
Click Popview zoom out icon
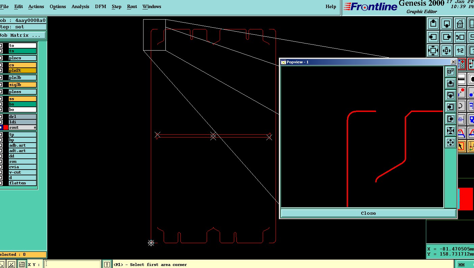pyautogui.click(x=450, y=142)
